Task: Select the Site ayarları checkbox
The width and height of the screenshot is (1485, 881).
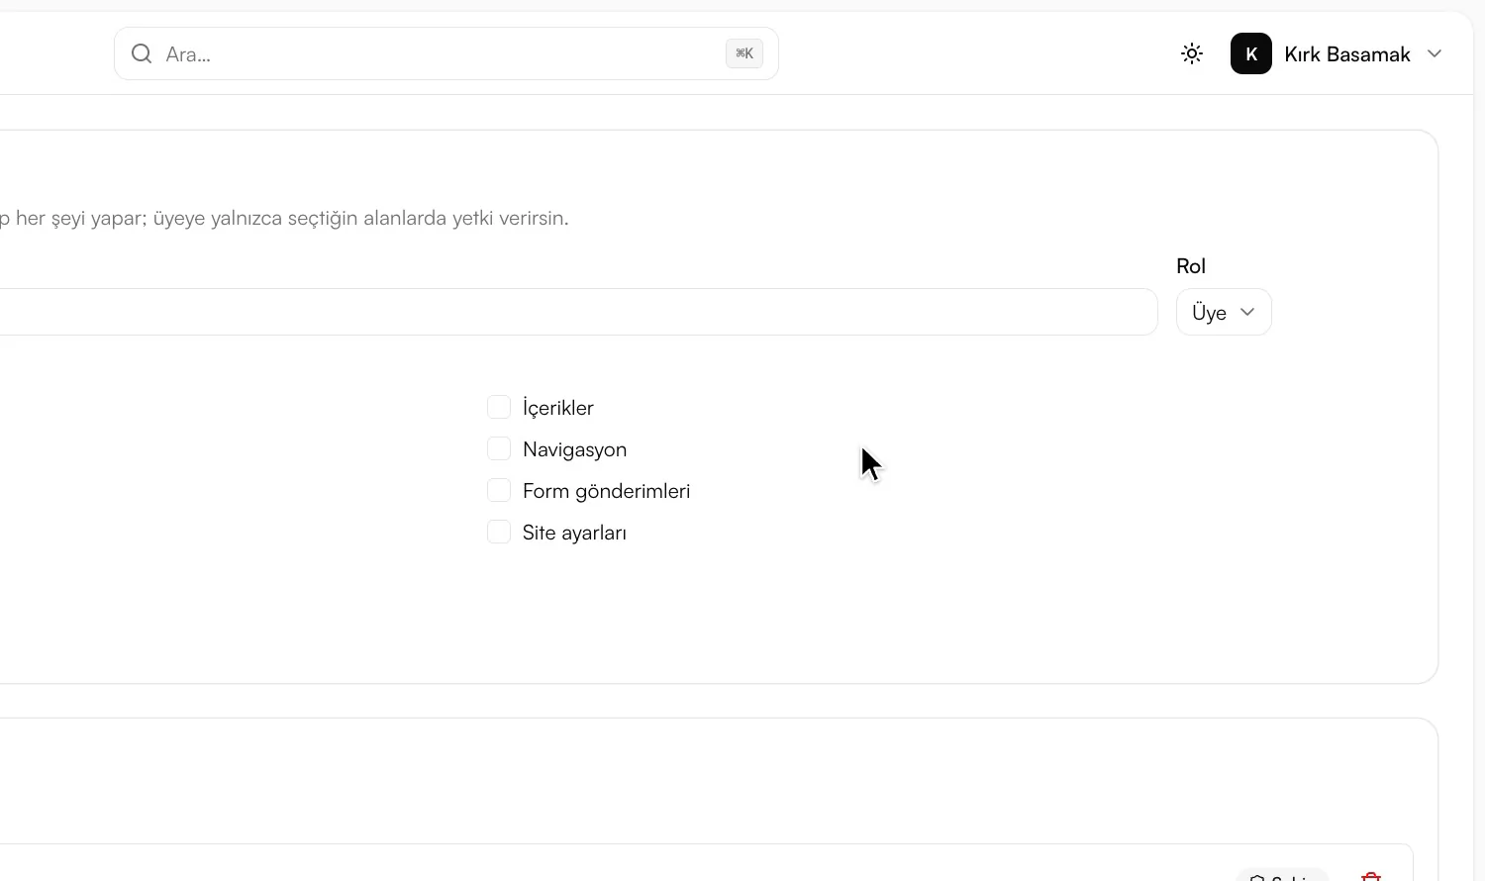Action: (x=499, y=532)
